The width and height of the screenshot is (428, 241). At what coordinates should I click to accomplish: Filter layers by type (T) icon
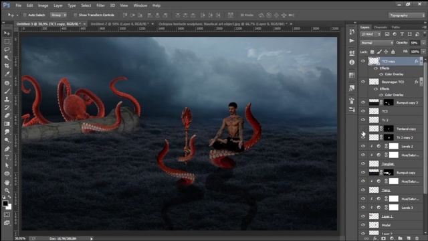pos(402,34)
